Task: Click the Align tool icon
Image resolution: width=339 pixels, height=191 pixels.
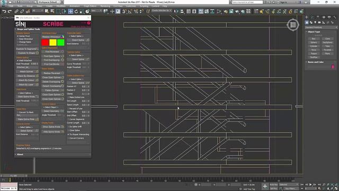Action: click(182, 11)
